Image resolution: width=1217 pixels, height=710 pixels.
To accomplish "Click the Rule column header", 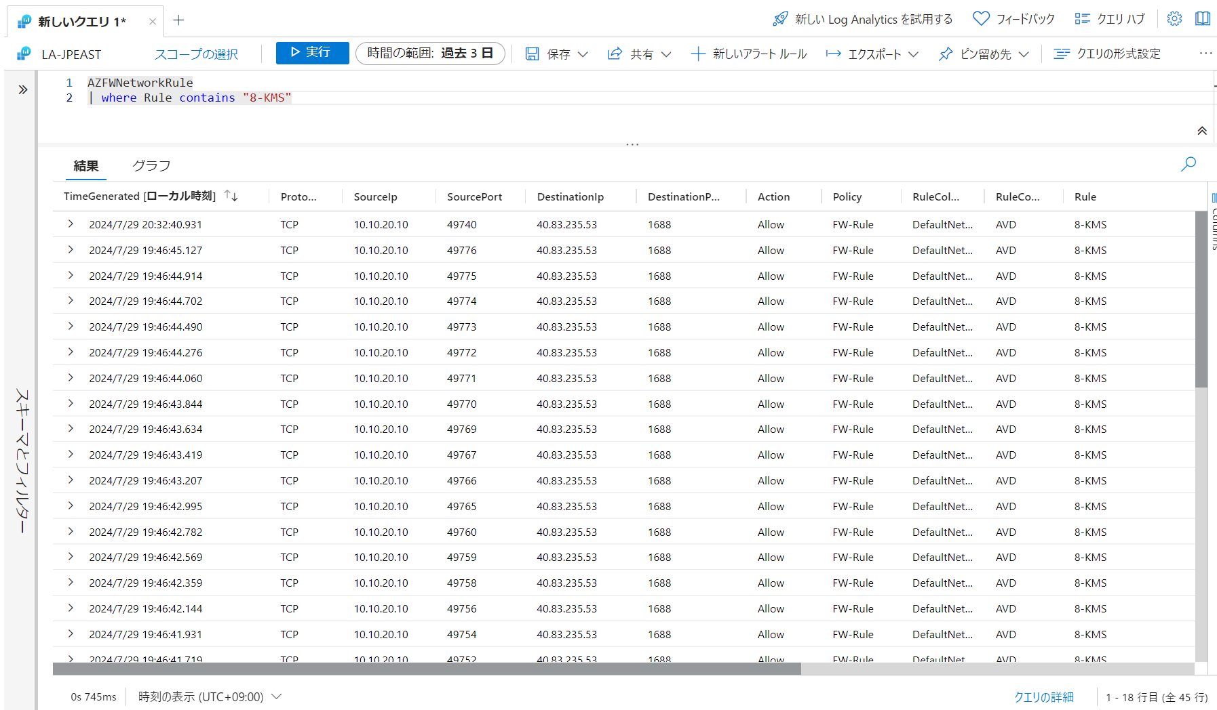I will coord(1085,196).
